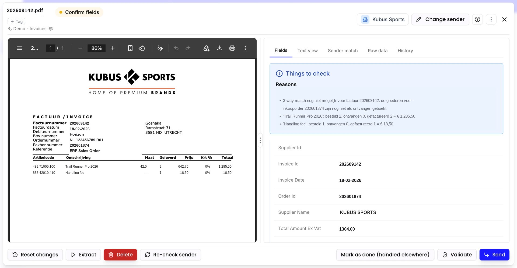Click the Kubus Sports logo in the PDF
The image size is (517, 268).
(x=132, y=82)
